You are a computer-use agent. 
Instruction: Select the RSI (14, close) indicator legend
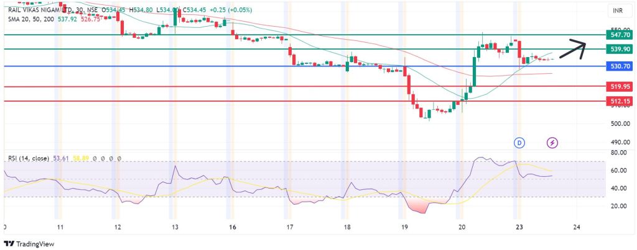click(29, 158)
